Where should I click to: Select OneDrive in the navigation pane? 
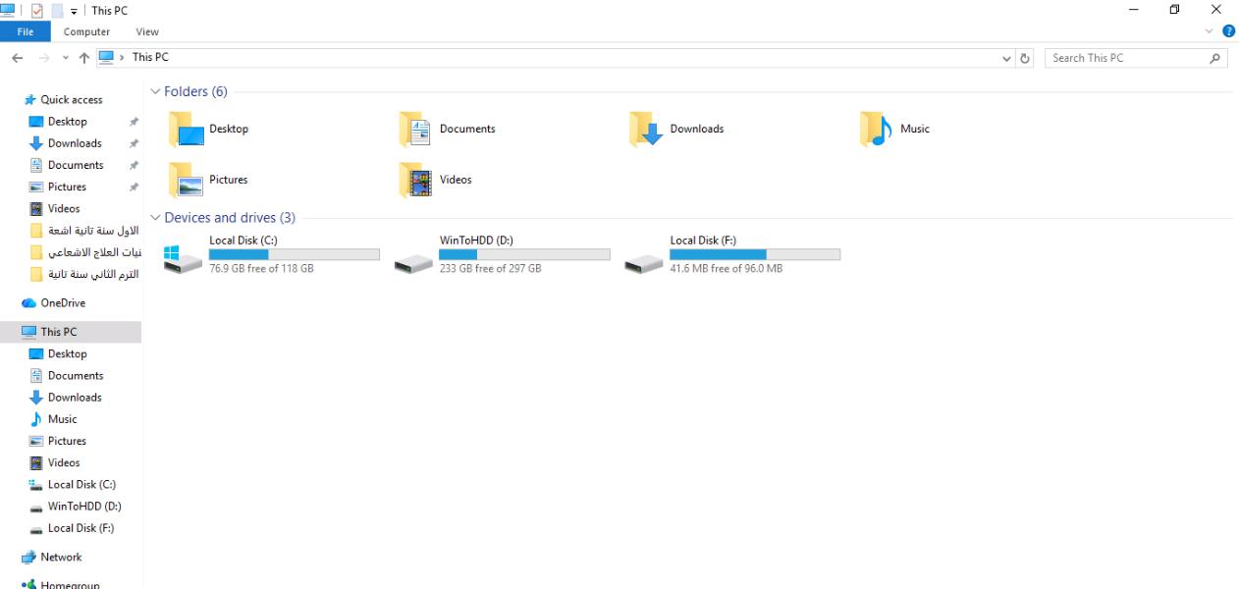tap(63, 303)
